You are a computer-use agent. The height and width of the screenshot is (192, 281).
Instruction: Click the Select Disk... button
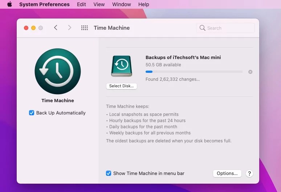pyautogui.click(x=122, y=86)
